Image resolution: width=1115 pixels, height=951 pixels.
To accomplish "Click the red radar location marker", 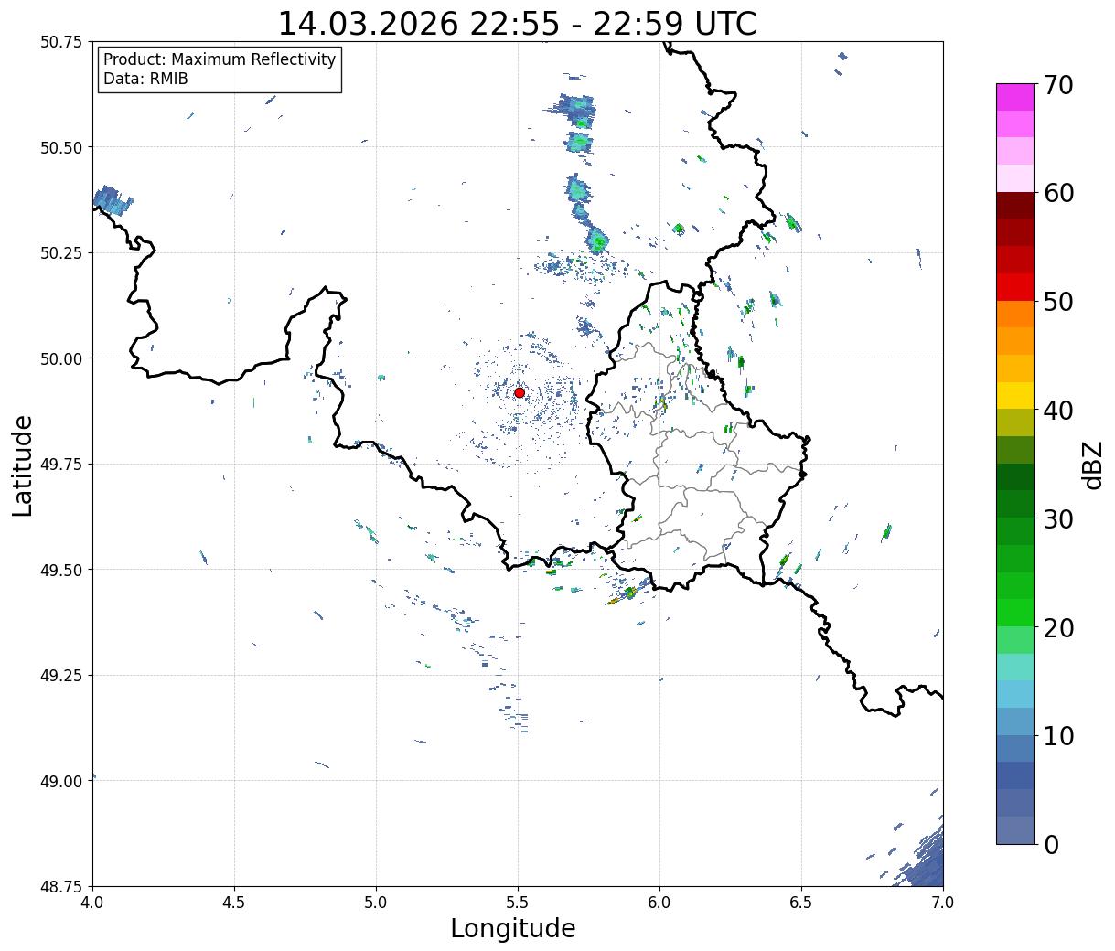I will (x=520, y=392).
